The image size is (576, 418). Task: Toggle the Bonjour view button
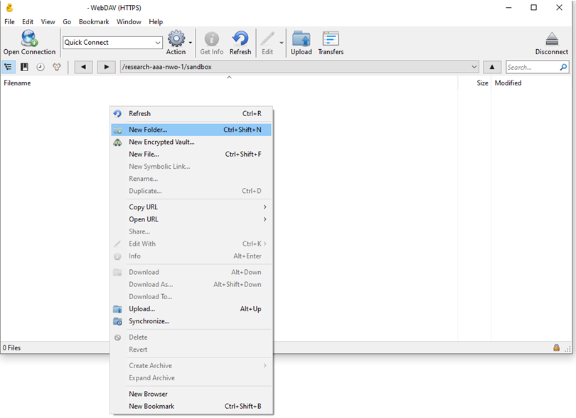click(x=56, y=67)
